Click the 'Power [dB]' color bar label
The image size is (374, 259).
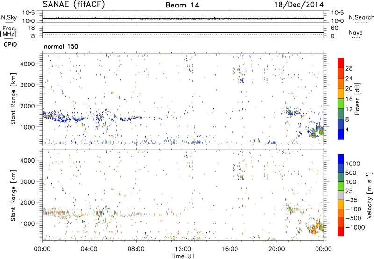coord(357,99)
